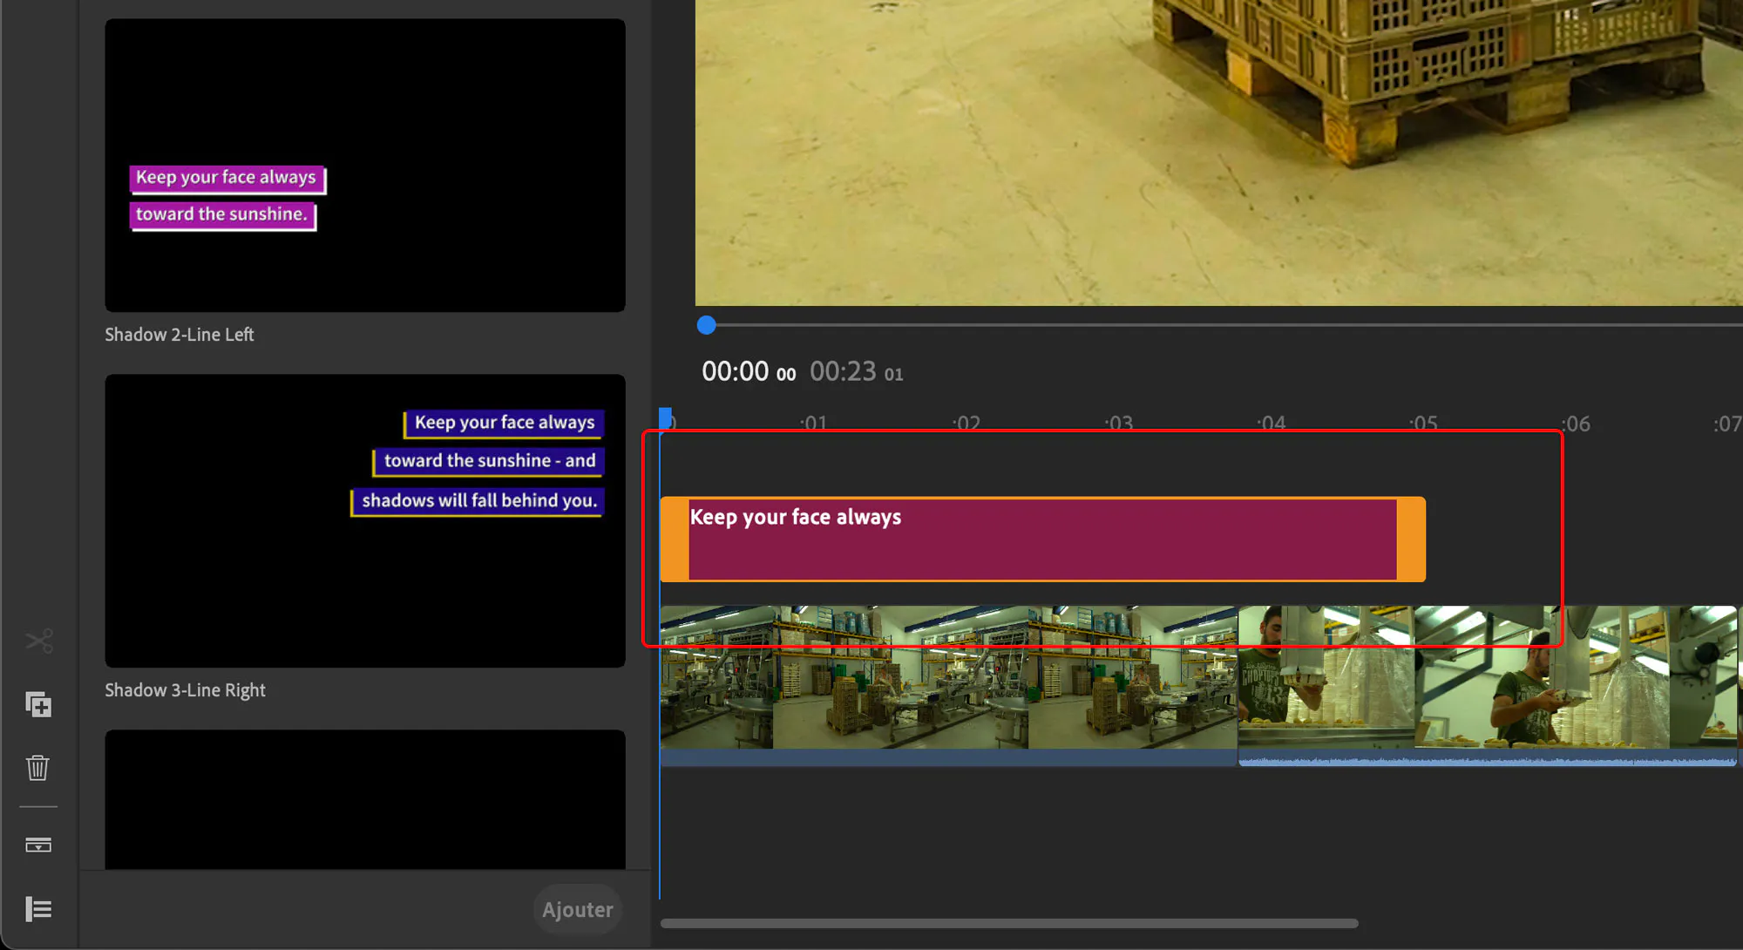Click the blue playhead marker on the ruler
Screen dimensions: 1743x950
[x=665, y=418]
